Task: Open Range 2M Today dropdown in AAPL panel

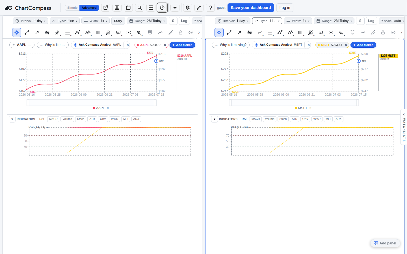Action: [147, 21]
